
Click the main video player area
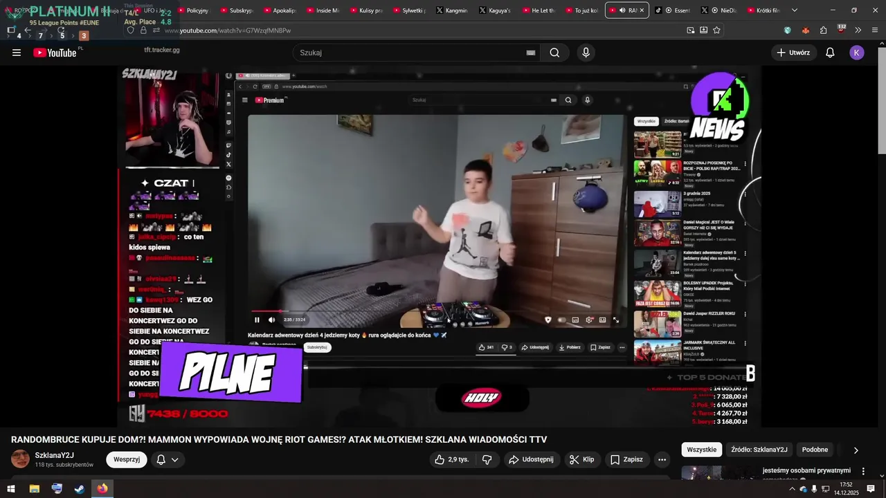(439, 246)
